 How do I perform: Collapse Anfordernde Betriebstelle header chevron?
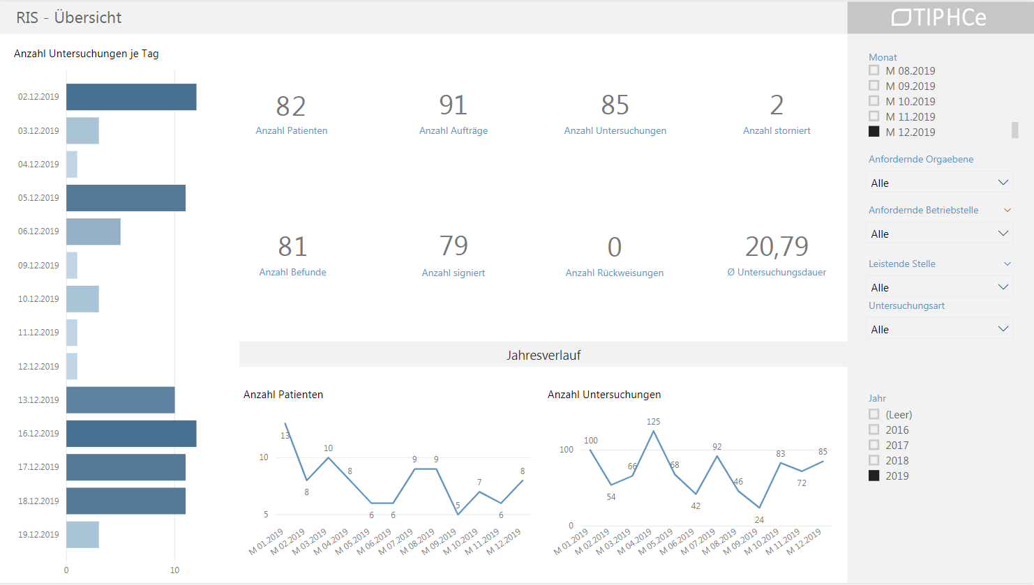point(1007,210)
